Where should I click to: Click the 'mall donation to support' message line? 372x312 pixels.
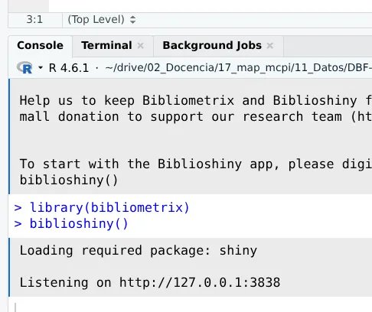click(x=196, y=117)
